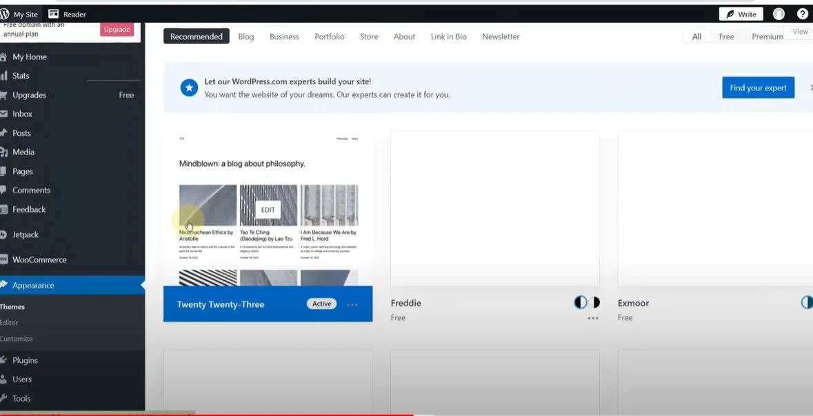Screen dimensions: 813x416
Task: Select the All pricing filter
Action: [696, 37]
